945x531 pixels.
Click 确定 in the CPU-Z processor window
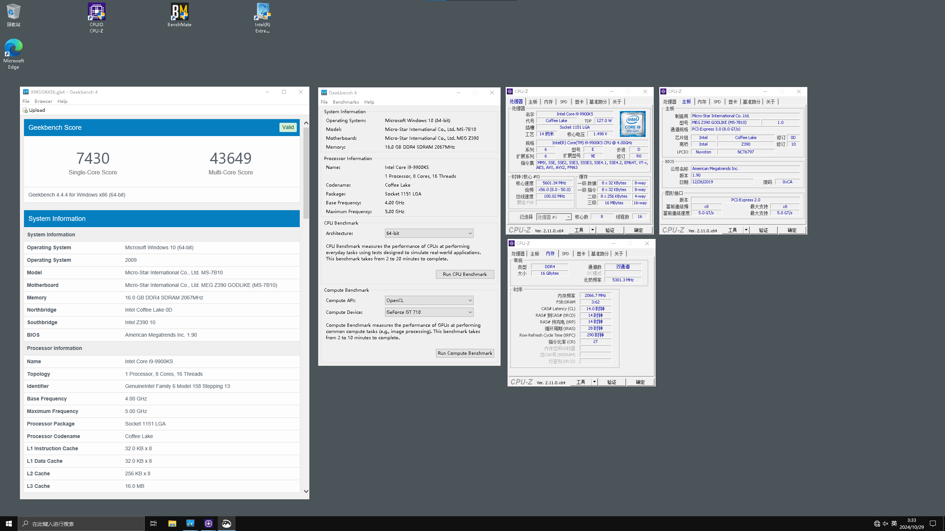coord(638,230)
